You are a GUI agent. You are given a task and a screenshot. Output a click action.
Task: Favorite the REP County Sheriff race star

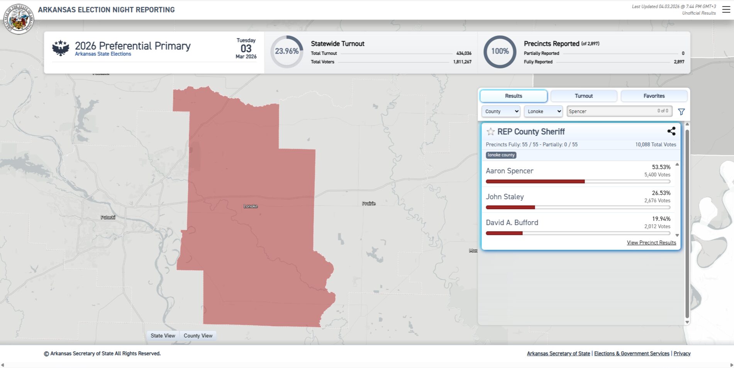490,132
